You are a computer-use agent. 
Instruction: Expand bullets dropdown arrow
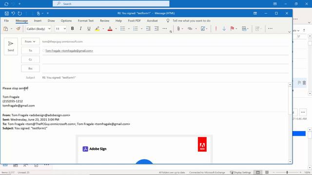tap(129, 29)
